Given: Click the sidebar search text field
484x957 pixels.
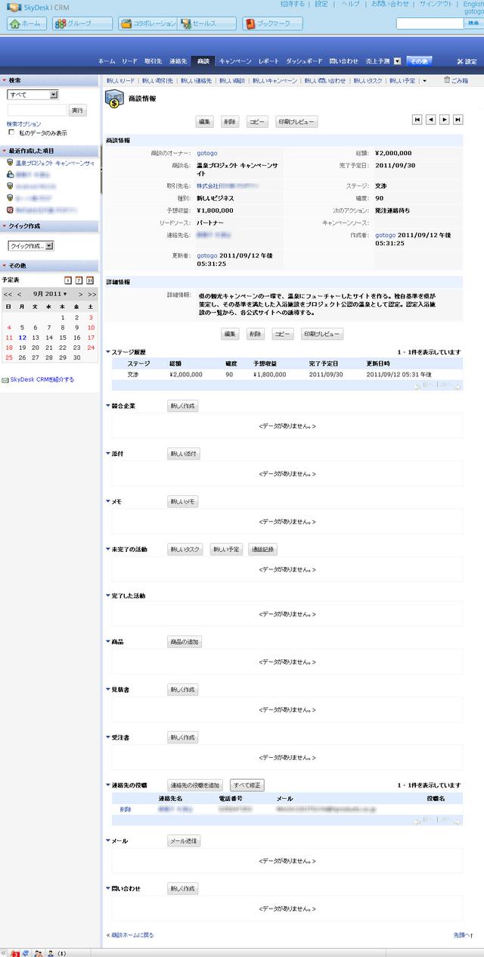Looking at the screenshot, I should 36,111.
